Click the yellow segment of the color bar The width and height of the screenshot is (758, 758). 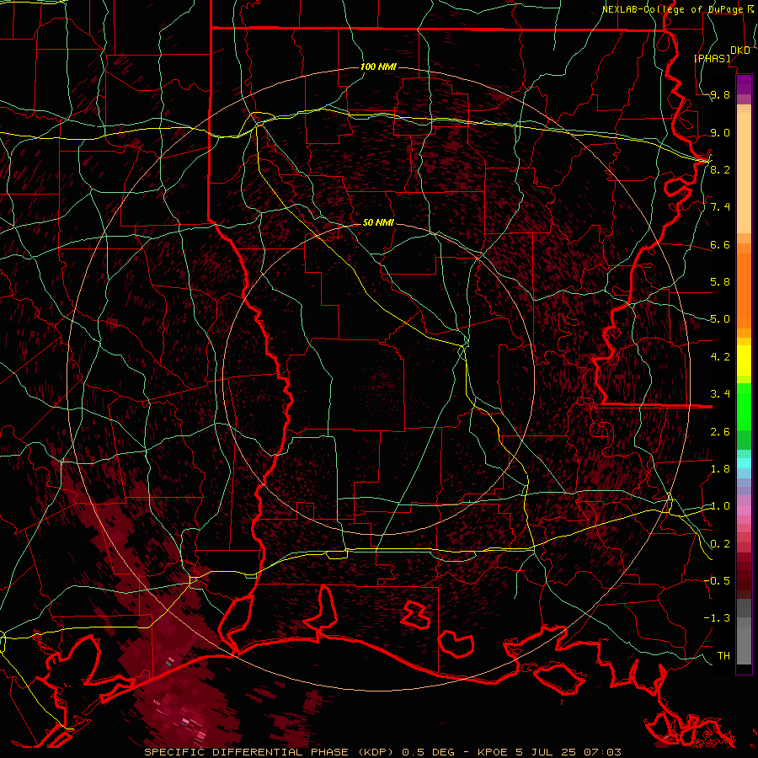coord(744,360)
